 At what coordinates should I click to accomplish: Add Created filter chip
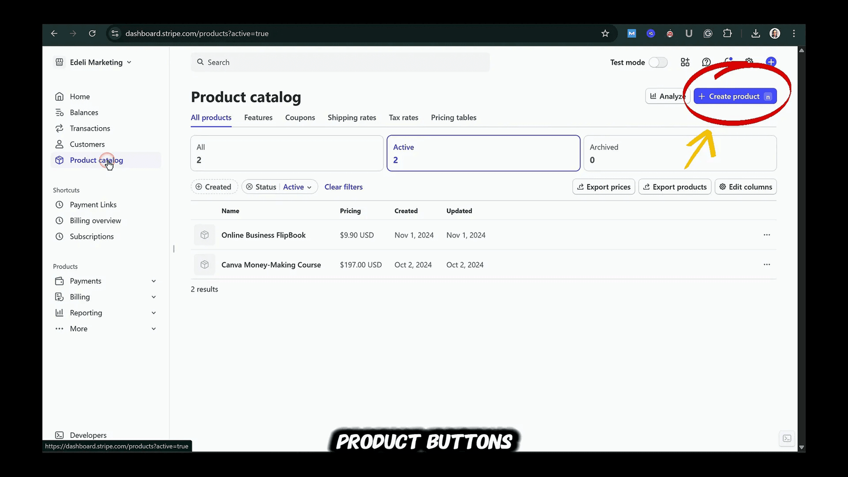tap(214, 187)
